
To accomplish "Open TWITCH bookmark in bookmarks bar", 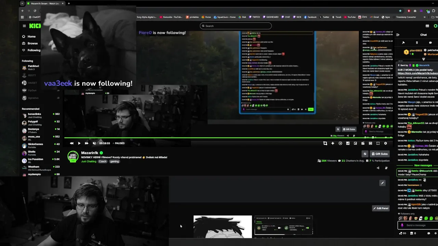I will [x=254, y=17].
